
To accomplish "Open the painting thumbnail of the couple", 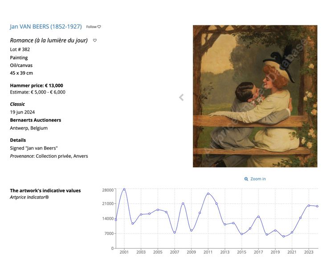I will pyautogui.click(x=255, y=96).
